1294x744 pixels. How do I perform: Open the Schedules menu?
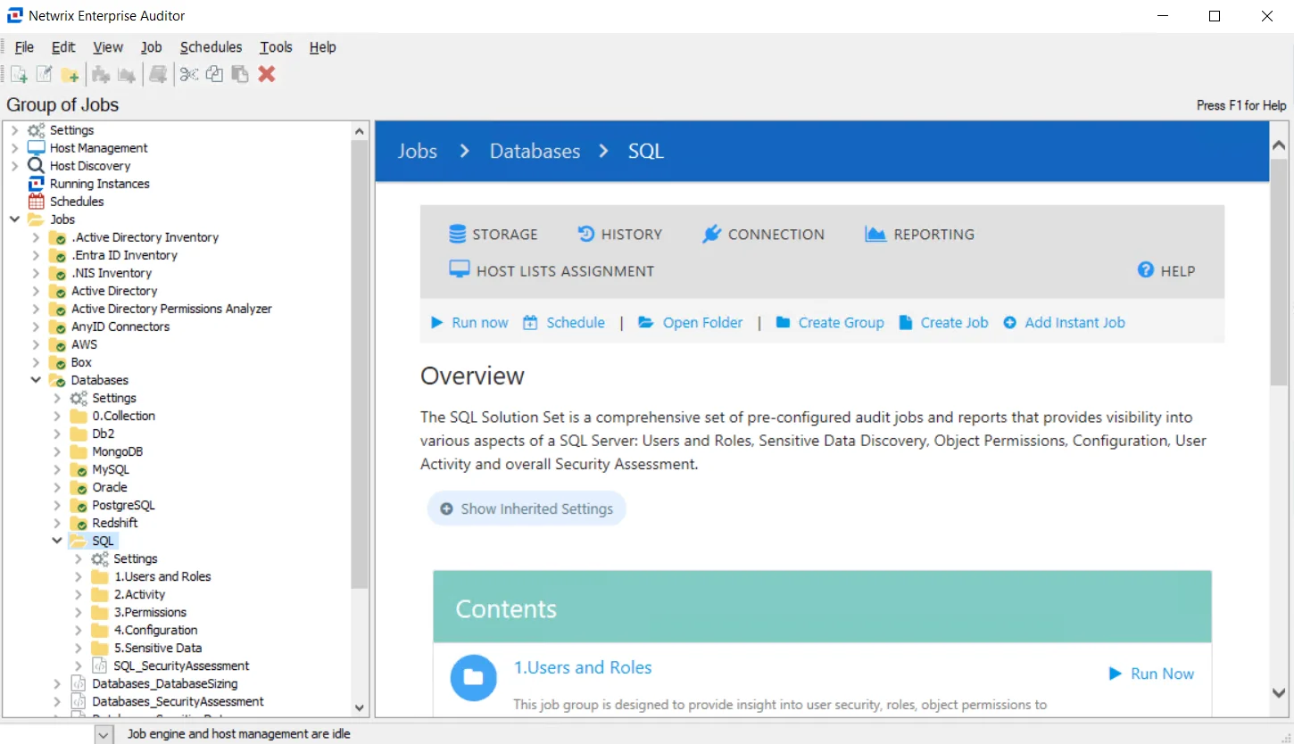pos(211,47)
